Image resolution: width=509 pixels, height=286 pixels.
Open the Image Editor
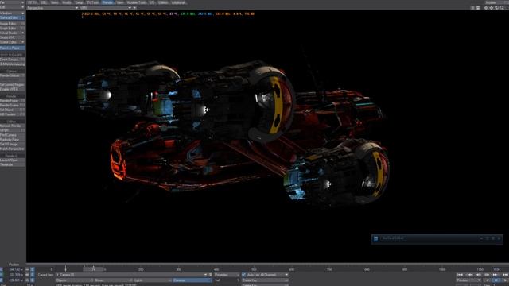[x=13, y=24]
